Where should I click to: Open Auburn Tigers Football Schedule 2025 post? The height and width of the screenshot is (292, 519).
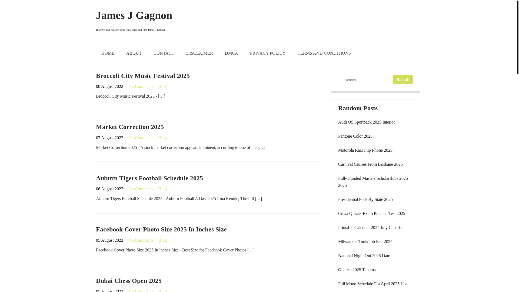[x=149, y=178]
